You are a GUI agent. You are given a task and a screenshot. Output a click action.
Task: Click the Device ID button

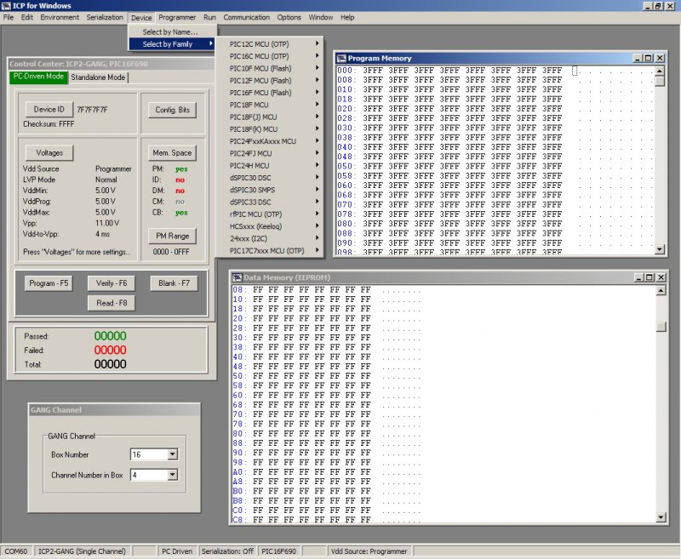49,110
